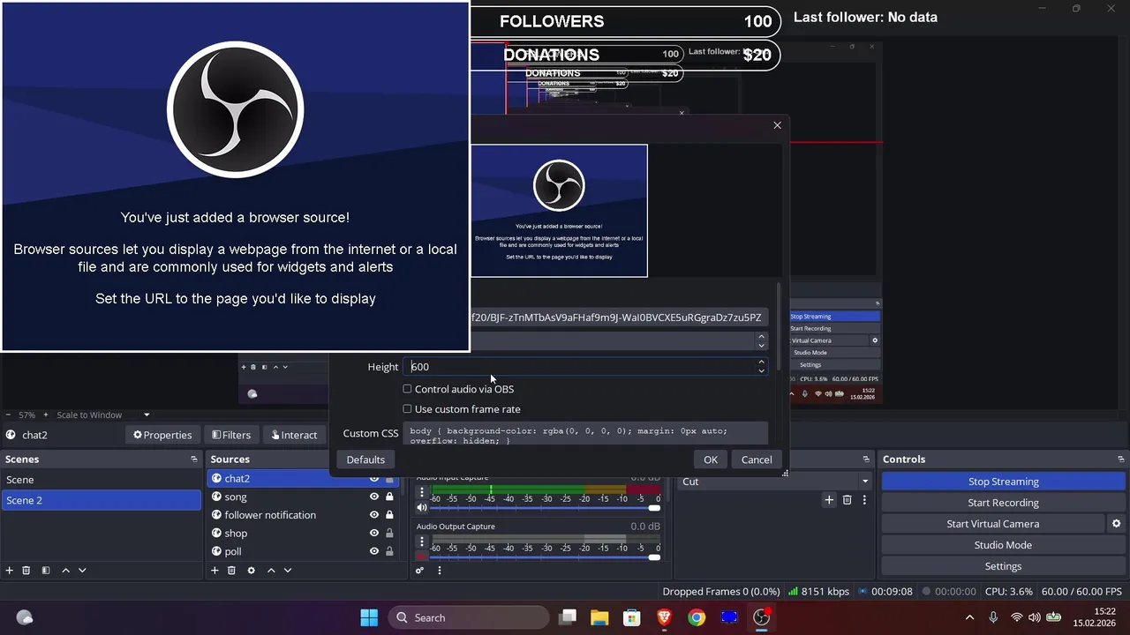Unlock the song source
The width and height of the screenshot is (1130, 635).
[389, 497]
